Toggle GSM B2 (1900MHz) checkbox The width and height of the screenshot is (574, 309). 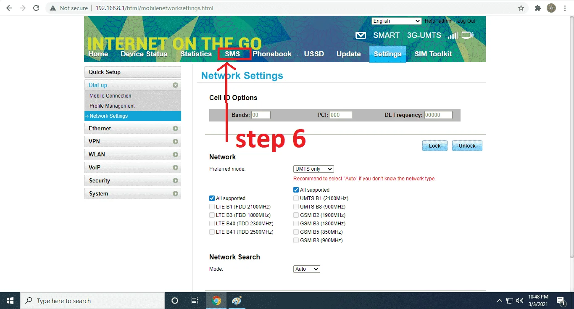tap(296, 215)
